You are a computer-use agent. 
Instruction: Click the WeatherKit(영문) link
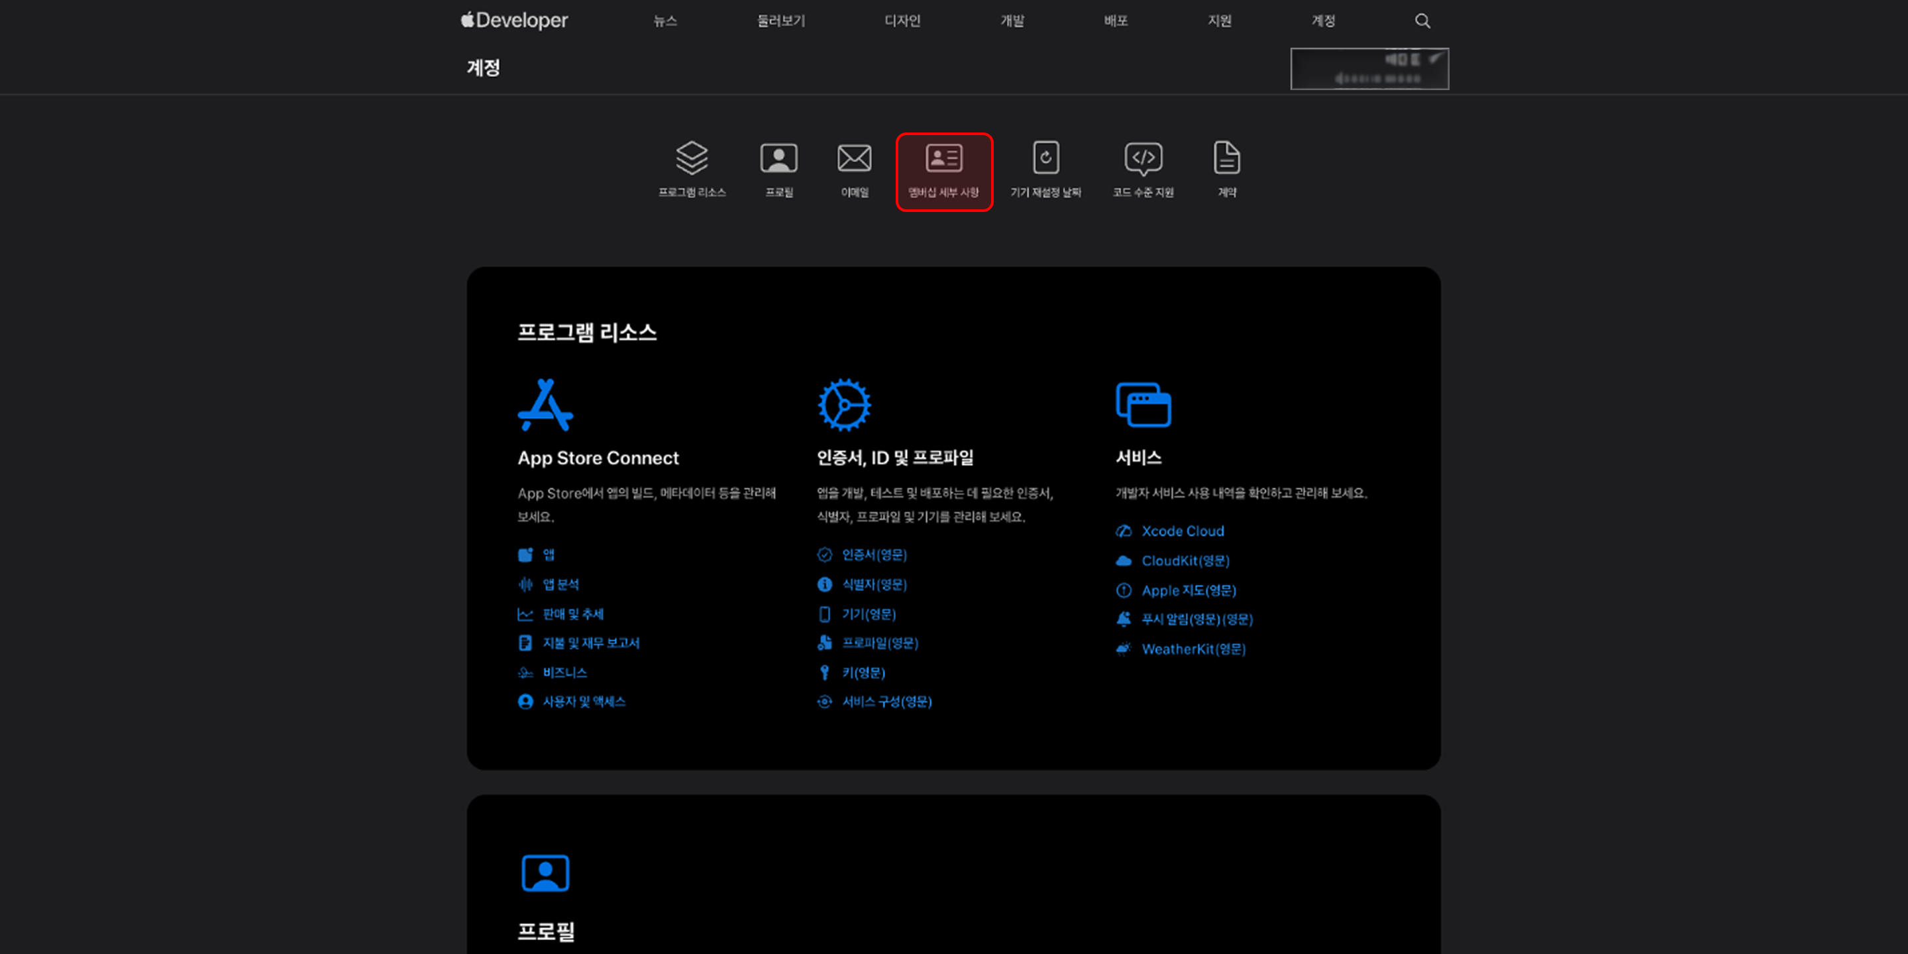(x=1193, y=649)
